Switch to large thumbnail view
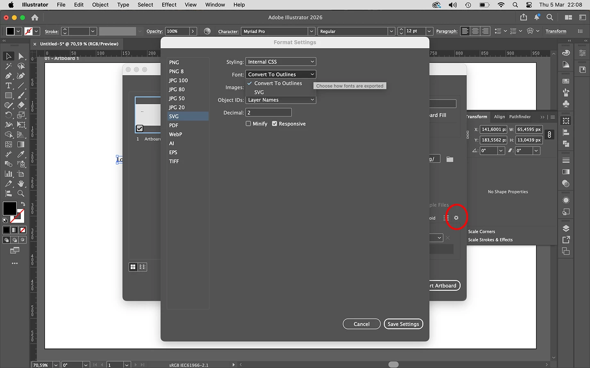Image resolution: width=590 pixels, height=368 pixels. click(x=133, y=267)
